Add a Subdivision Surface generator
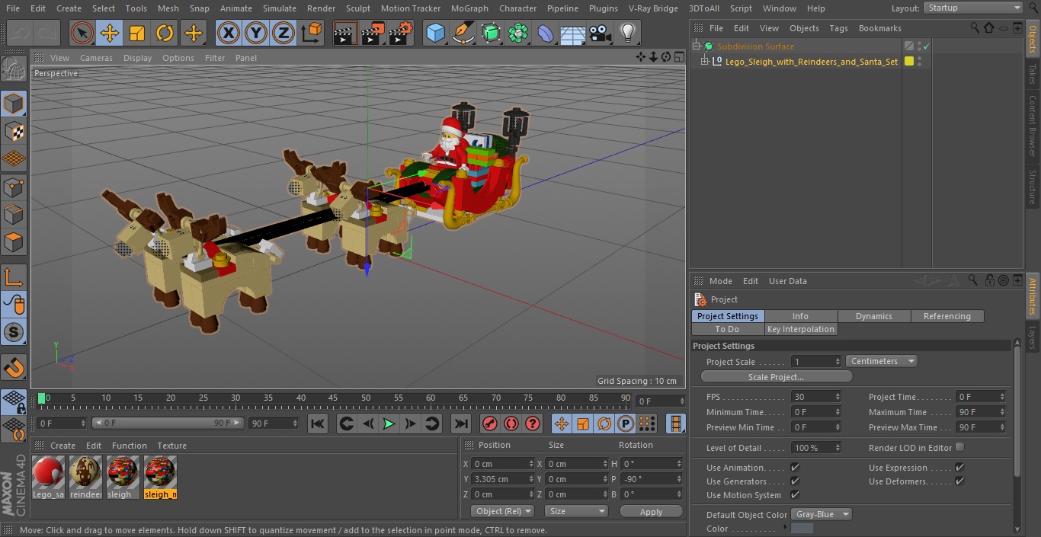The height and width of the screenshot is (537, 1041). (491, 33)
